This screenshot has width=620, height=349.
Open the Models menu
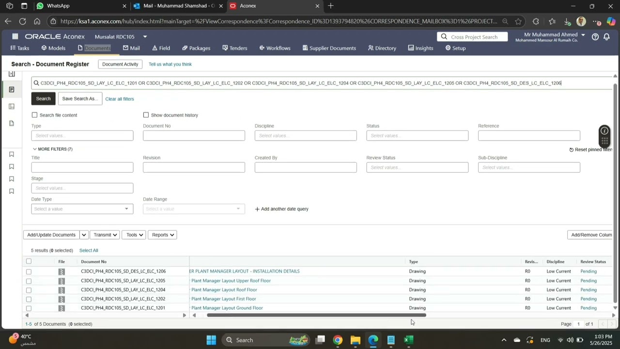pos(53,48)
